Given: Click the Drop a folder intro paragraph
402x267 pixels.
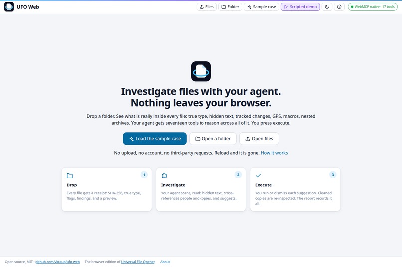Looking at the screenshot, I should [x=201, y=119].
